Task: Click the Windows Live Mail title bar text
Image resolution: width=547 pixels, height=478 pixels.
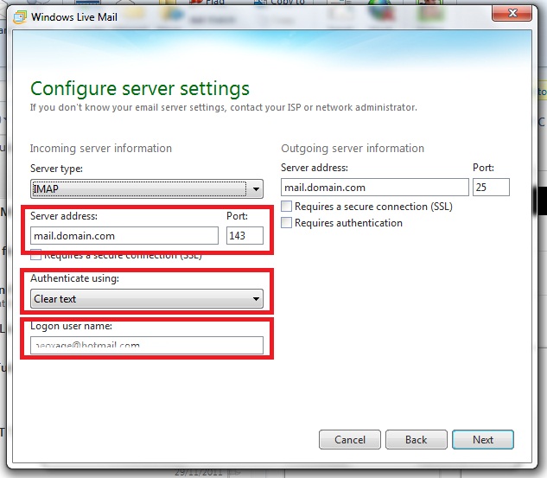Action: point(74,17)
